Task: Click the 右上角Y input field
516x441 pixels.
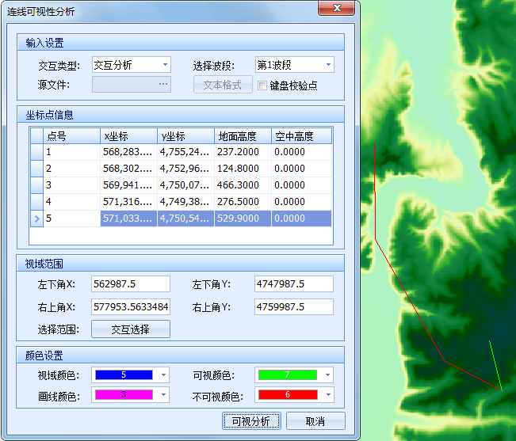Action: coord(293,306)
